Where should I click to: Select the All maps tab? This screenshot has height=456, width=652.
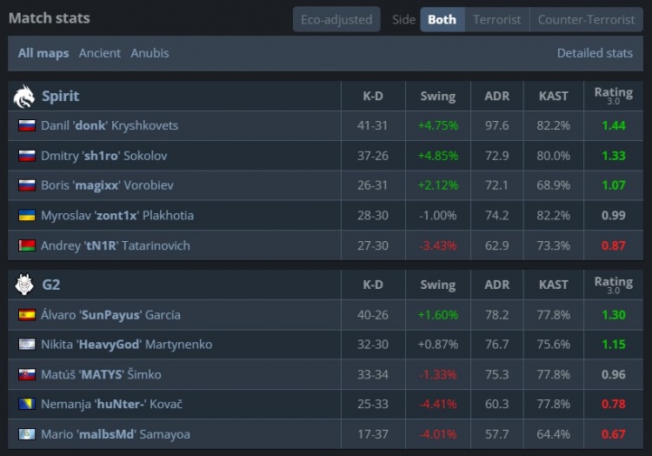[x=43, y=53]
